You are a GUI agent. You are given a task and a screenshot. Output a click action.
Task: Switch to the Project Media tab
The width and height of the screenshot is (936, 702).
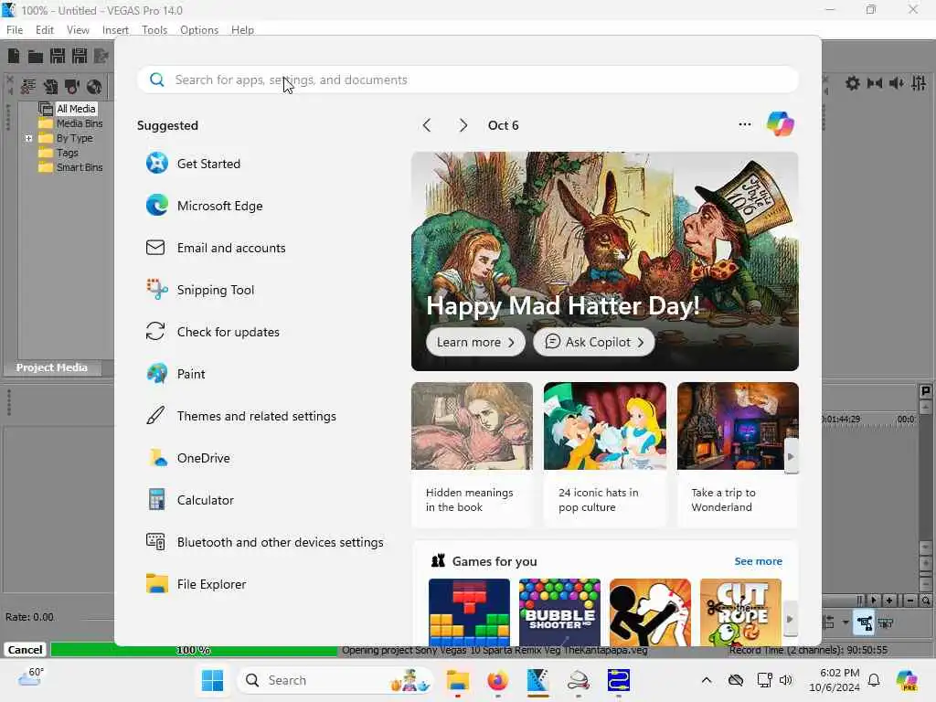coord(51,367)
